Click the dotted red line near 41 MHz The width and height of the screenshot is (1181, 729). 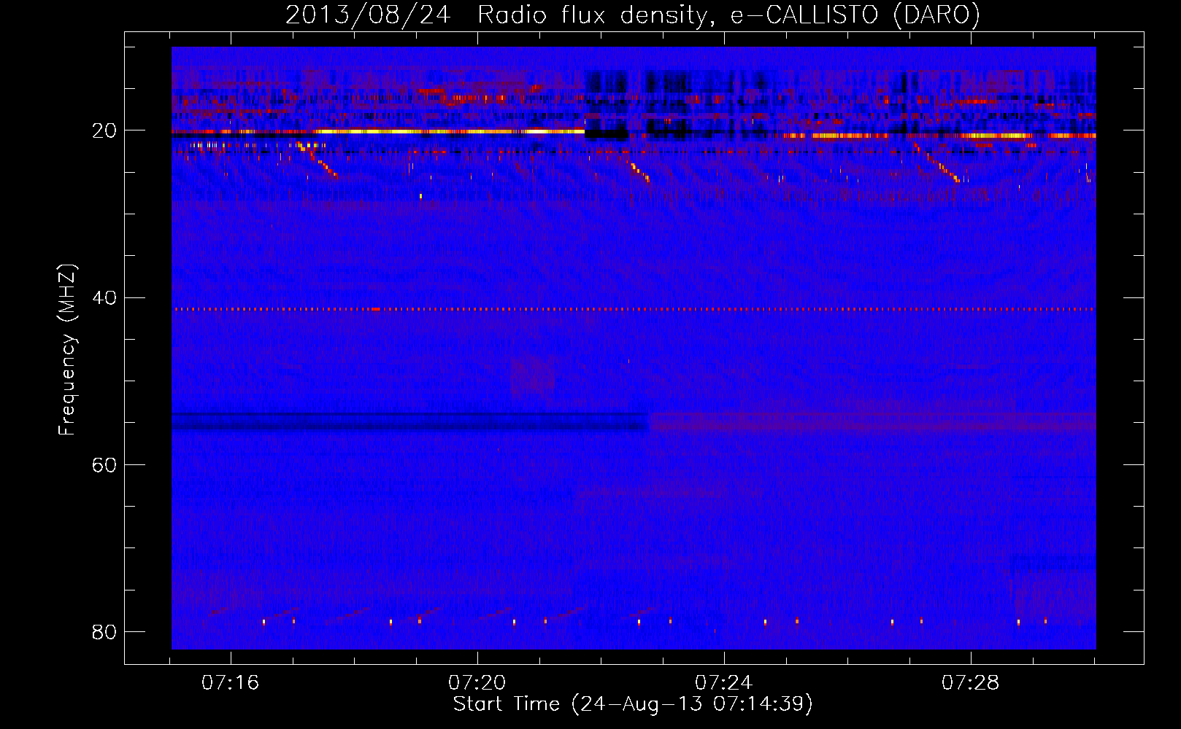tap(634, 309)
